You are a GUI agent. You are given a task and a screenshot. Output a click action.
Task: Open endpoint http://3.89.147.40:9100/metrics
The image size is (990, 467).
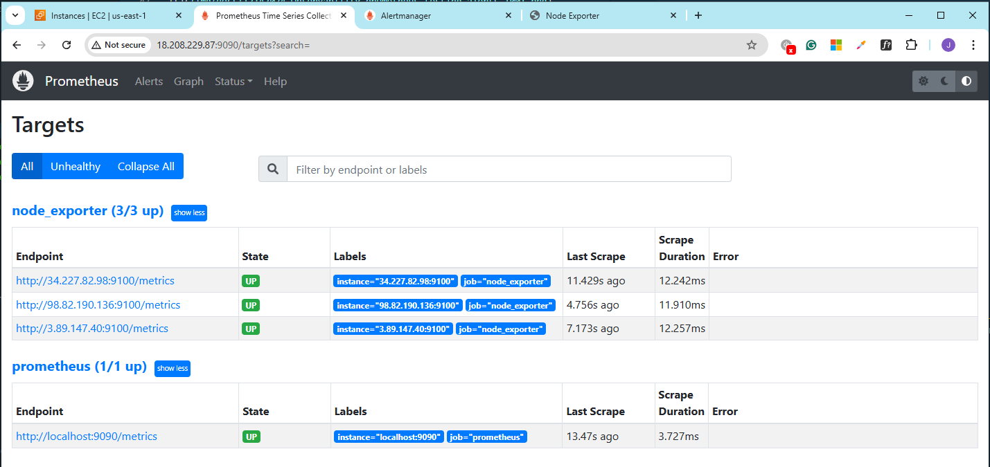pos(92,328)
